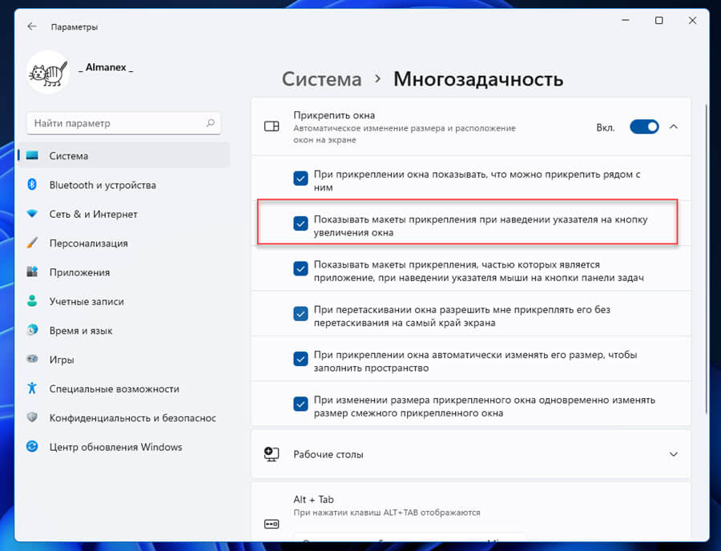Focus the 'Найти параметр' search field
721x551 pixels.
(x=123, y=123)
